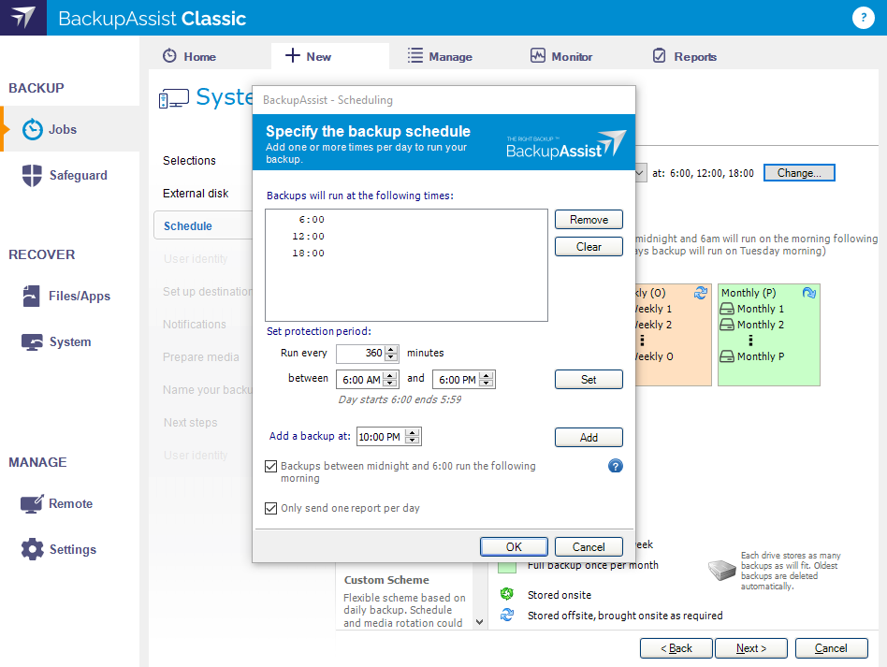The width and height of the screenshot is (887, 667).
Task: Click the sync icon in the orange weekly box
Action: pyautogui.click(x=701, y=293)
